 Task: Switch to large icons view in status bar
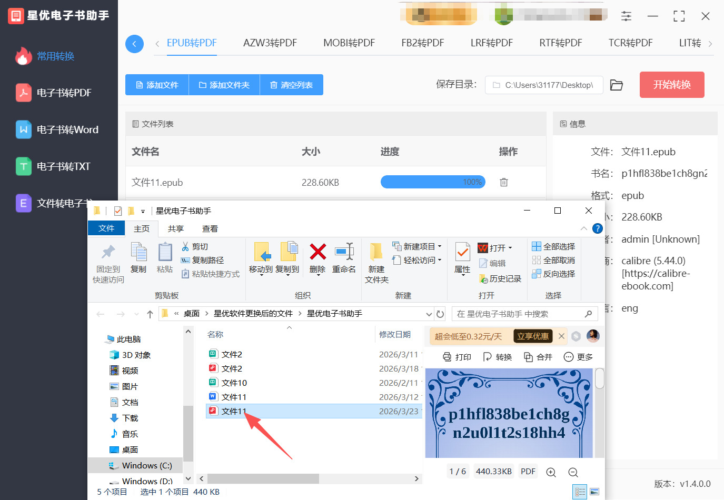point(594,492)
